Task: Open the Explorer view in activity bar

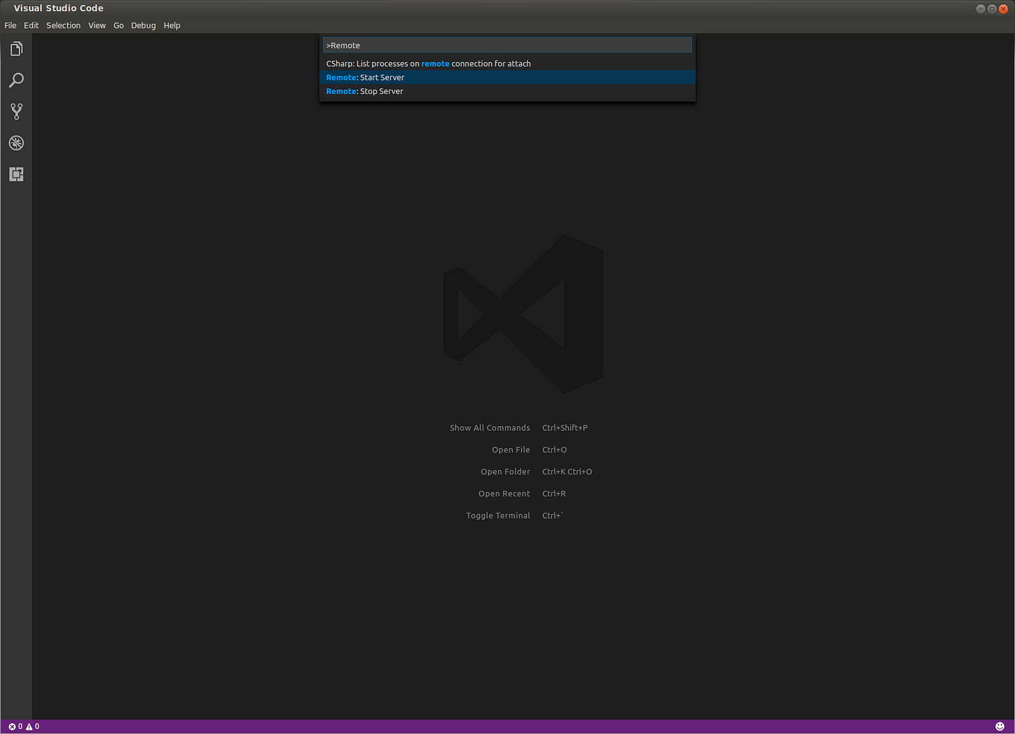Action: pyautogui.click(x=16, y=49)
